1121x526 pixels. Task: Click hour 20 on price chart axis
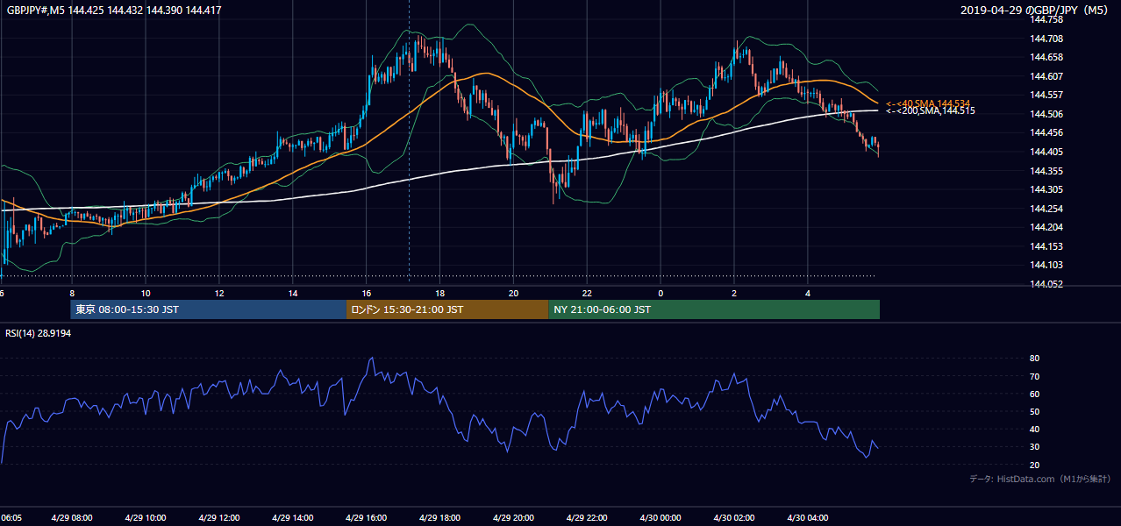pyautogui.click(x=514, y=293)
